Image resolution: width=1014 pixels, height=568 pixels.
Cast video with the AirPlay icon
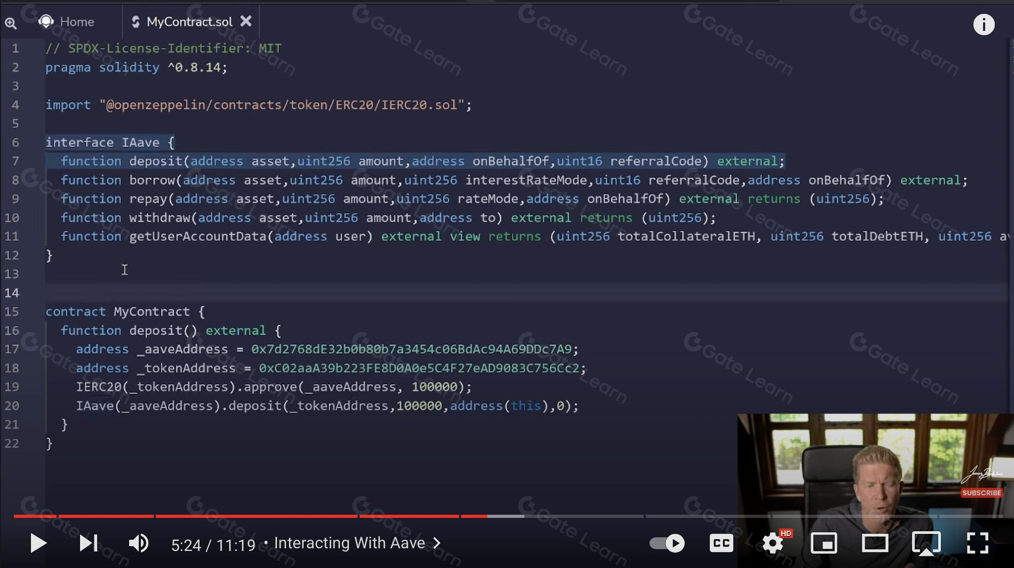(x=926, y=543)
